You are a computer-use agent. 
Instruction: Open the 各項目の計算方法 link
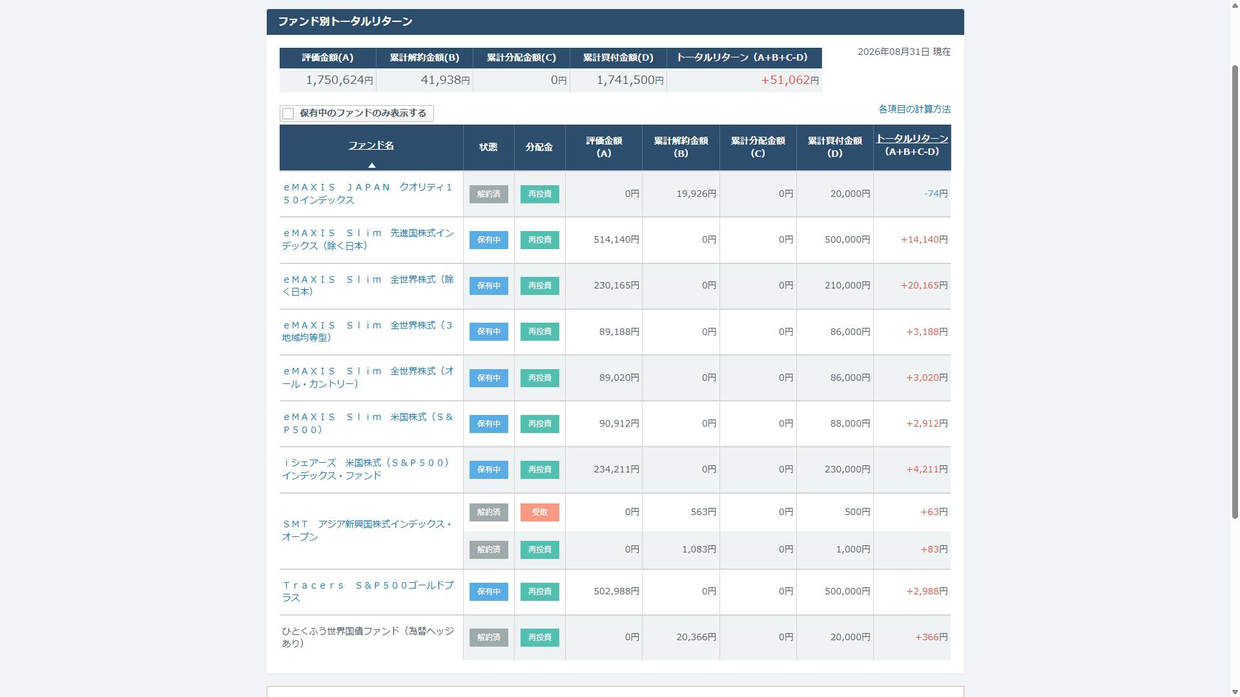pyautogui.click(x=914, y=110)
